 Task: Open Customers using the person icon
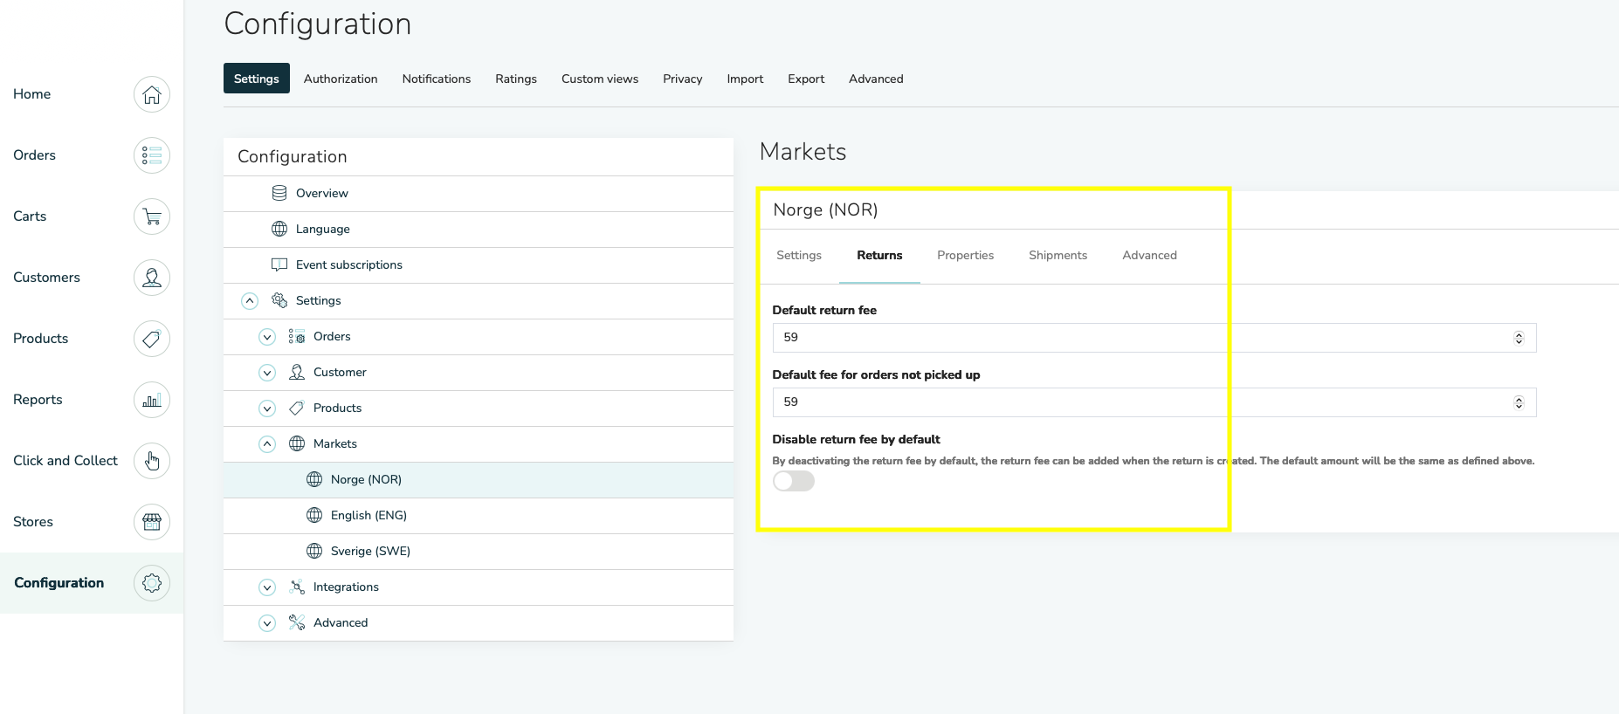(151, 278)
